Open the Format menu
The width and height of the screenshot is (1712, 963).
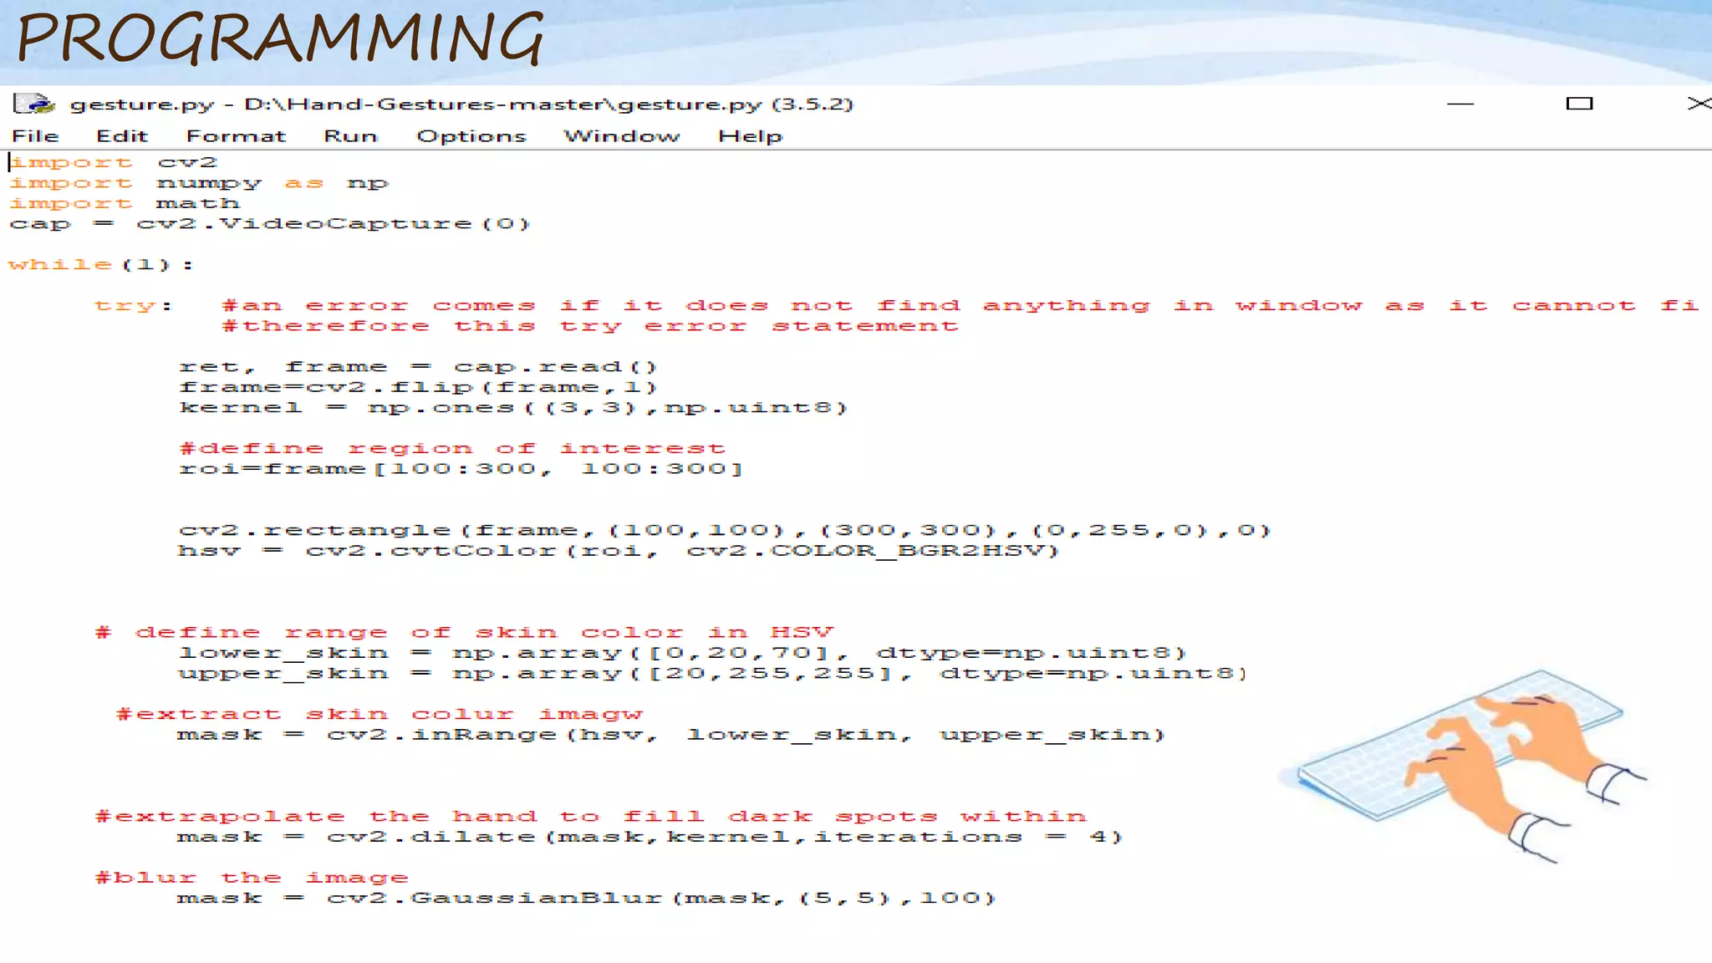point(236,135)
